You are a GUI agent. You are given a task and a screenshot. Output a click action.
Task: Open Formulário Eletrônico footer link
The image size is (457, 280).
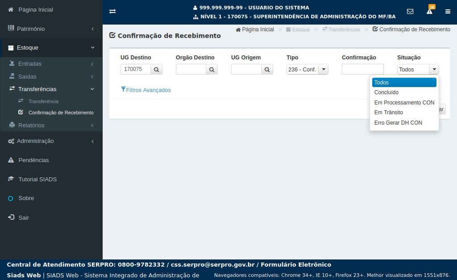(x=296, y=264)
